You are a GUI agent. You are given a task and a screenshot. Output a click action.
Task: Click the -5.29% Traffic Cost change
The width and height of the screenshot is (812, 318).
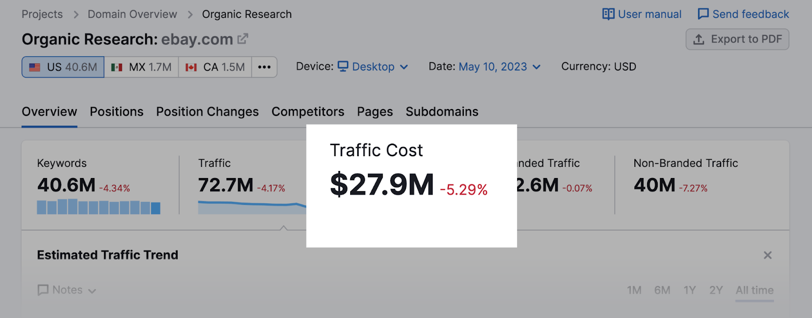coord(464,190)
